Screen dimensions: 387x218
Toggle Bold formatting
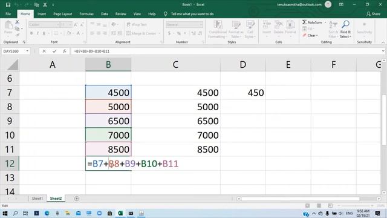(31, 33)
